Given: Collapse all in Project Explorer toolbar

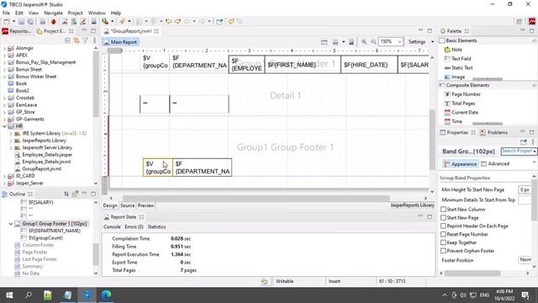Looking at the screenshot, I should tap(67, 40).
